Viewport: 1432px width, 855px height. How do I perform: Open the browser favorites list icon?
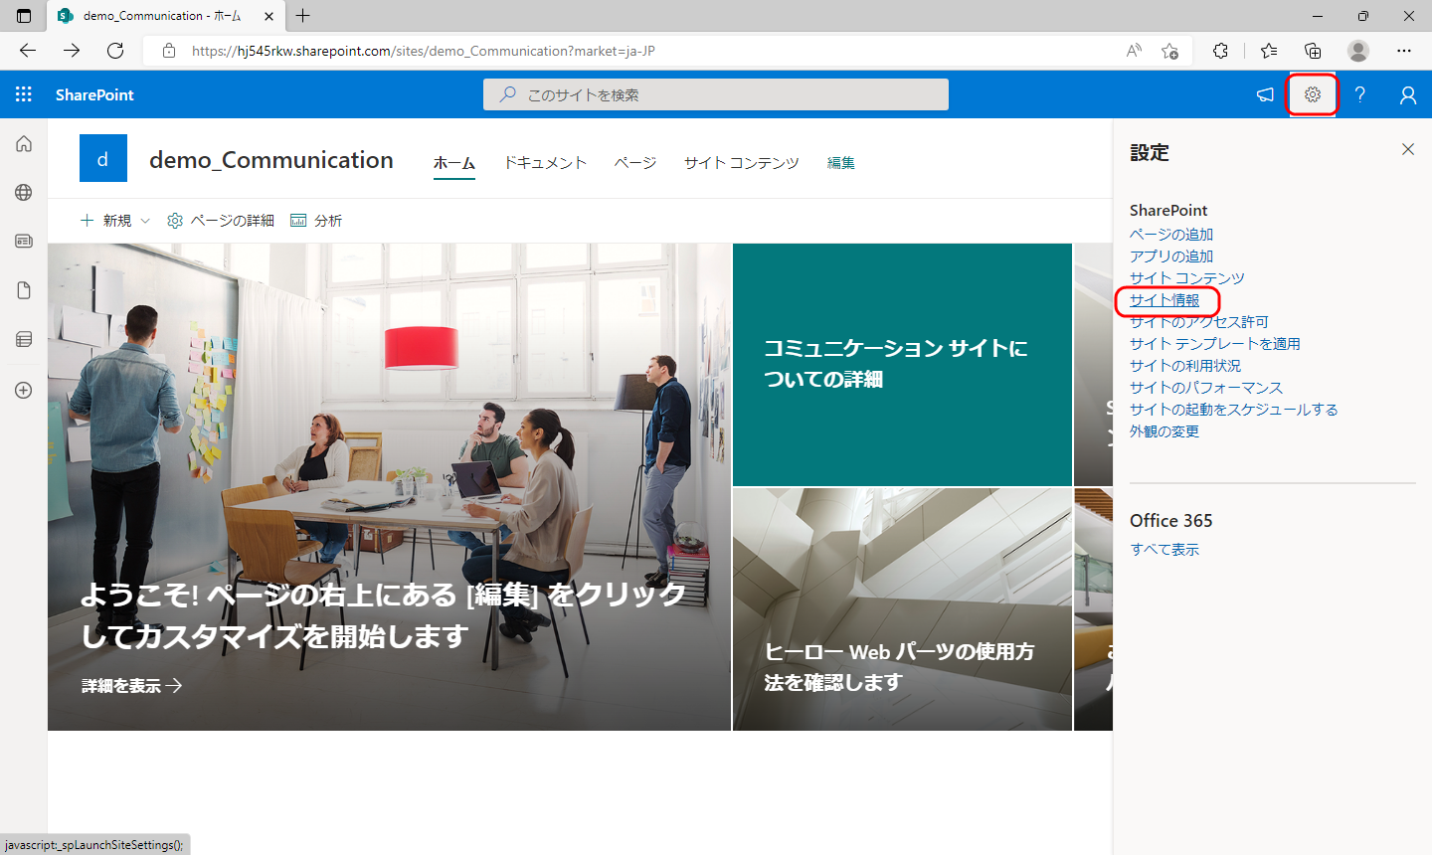click(x=1269, y=51)
